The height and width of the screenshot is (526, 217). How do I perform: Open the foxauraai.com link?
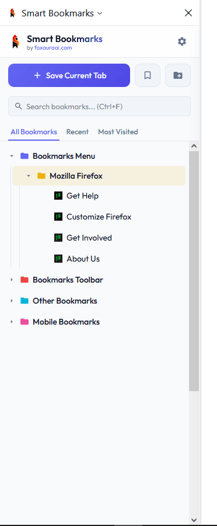point(53,48)
